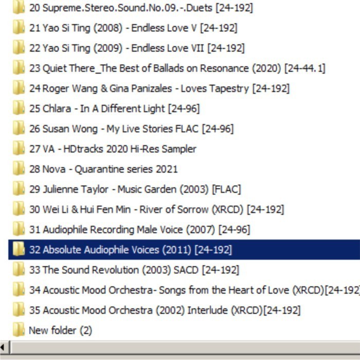Click folder icon of 28 Nova Quarantine series
Screen dimensions: 360x360
click(x=19, y=169)
